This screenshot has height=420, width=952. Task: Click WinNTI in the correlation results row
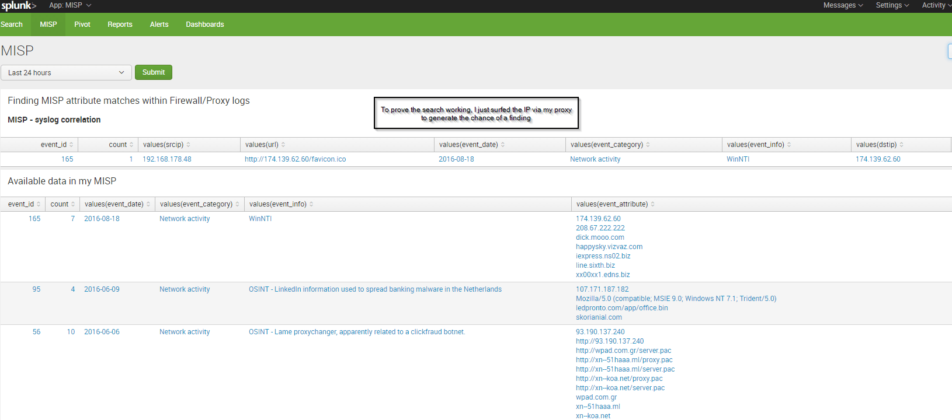coord(738,159)
